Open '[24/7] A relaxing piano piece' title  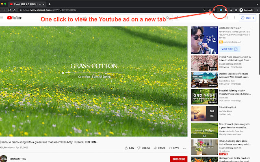tap(235, 143)
